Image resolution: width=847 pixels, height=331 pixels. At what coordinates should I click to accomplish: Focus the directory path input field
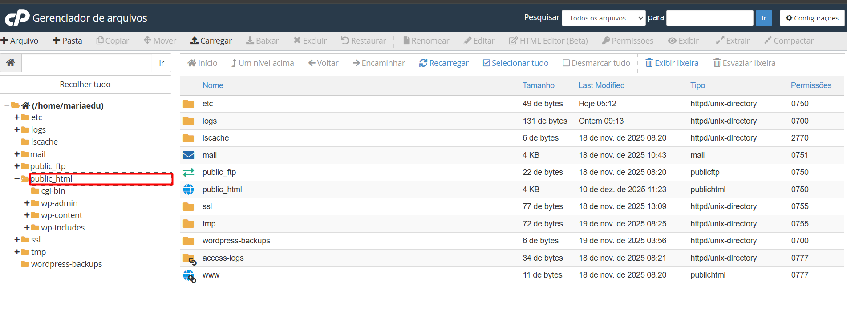pyautogui.click(x=87, y=63)
